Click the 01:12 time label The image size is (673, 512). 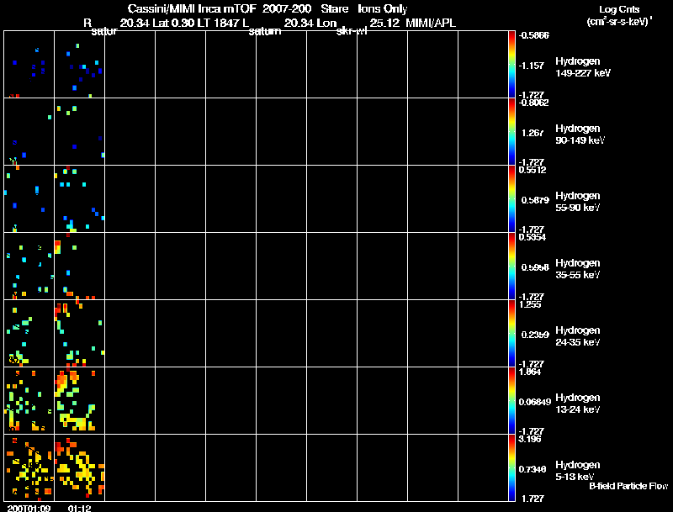(79, 508)
